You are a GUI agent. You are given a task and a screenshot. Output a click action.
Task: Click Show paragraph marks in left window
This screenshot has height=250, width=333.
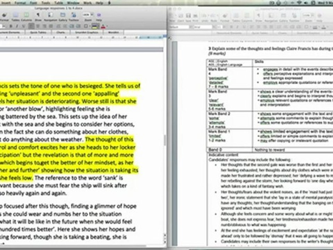tap(38, 15)
